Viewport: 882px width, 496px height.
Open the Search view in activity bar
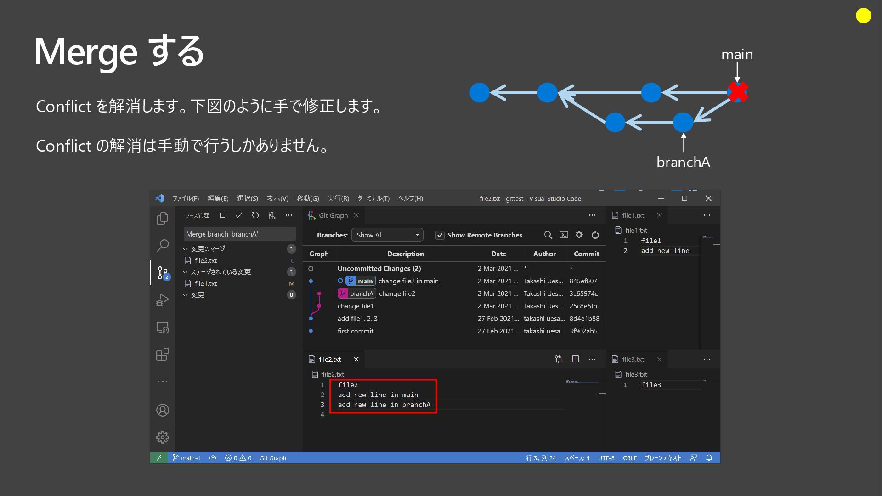coord(162,245)
